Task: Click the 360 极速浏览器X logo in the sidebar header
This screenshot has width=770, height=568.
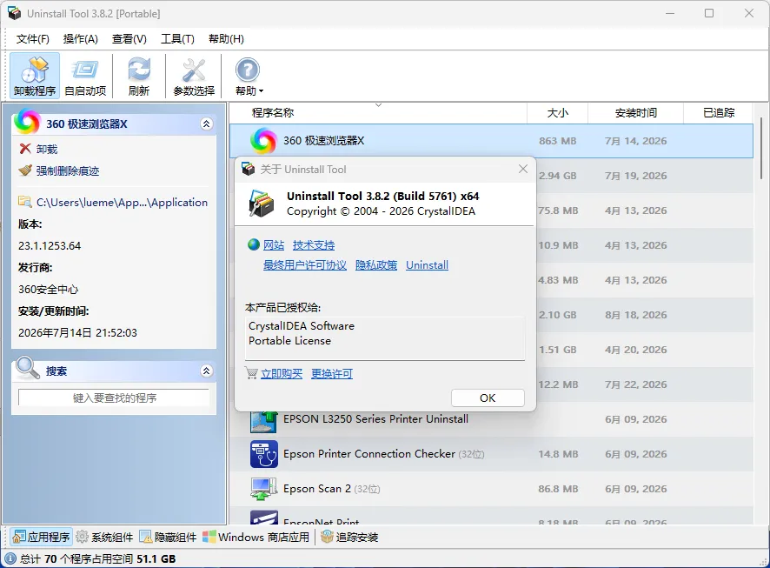Action: coord(27,122)
